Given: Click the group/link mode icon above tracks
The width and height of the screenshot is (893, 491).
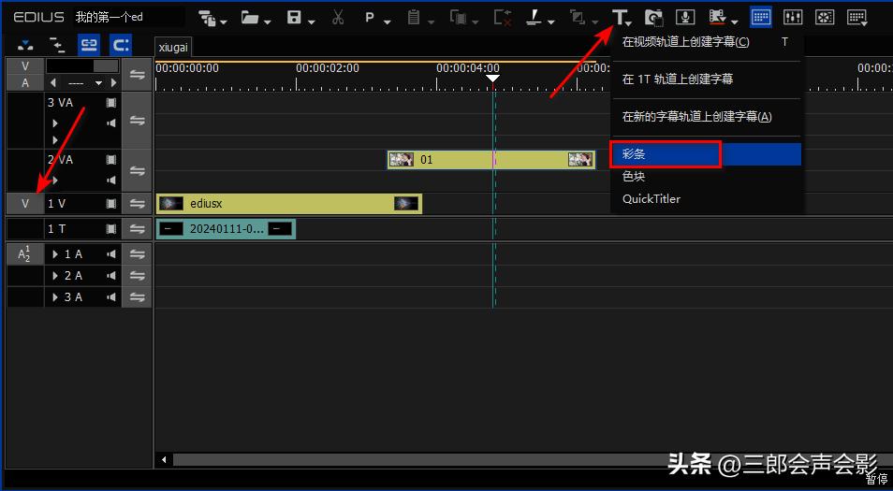Looking at the screenshot, I should point(89,44).
